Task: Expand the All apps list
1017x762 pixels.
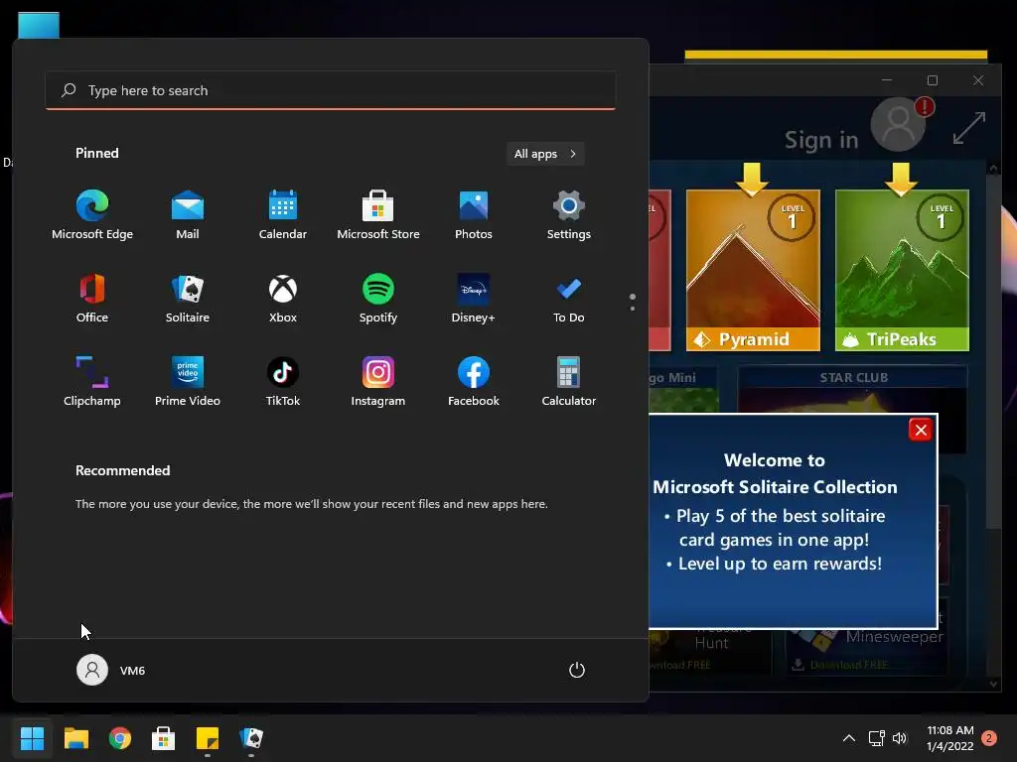Action: pyautogui.click(x=545, y=154)
